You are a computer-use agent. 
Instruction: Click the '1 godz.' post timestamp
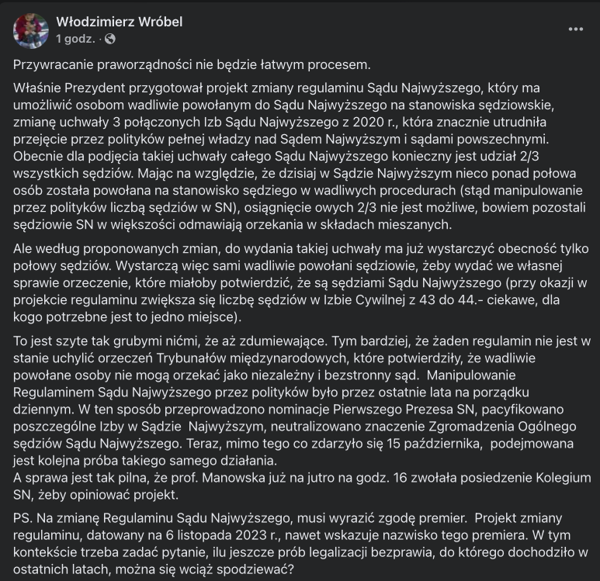(x=75, y=38)
